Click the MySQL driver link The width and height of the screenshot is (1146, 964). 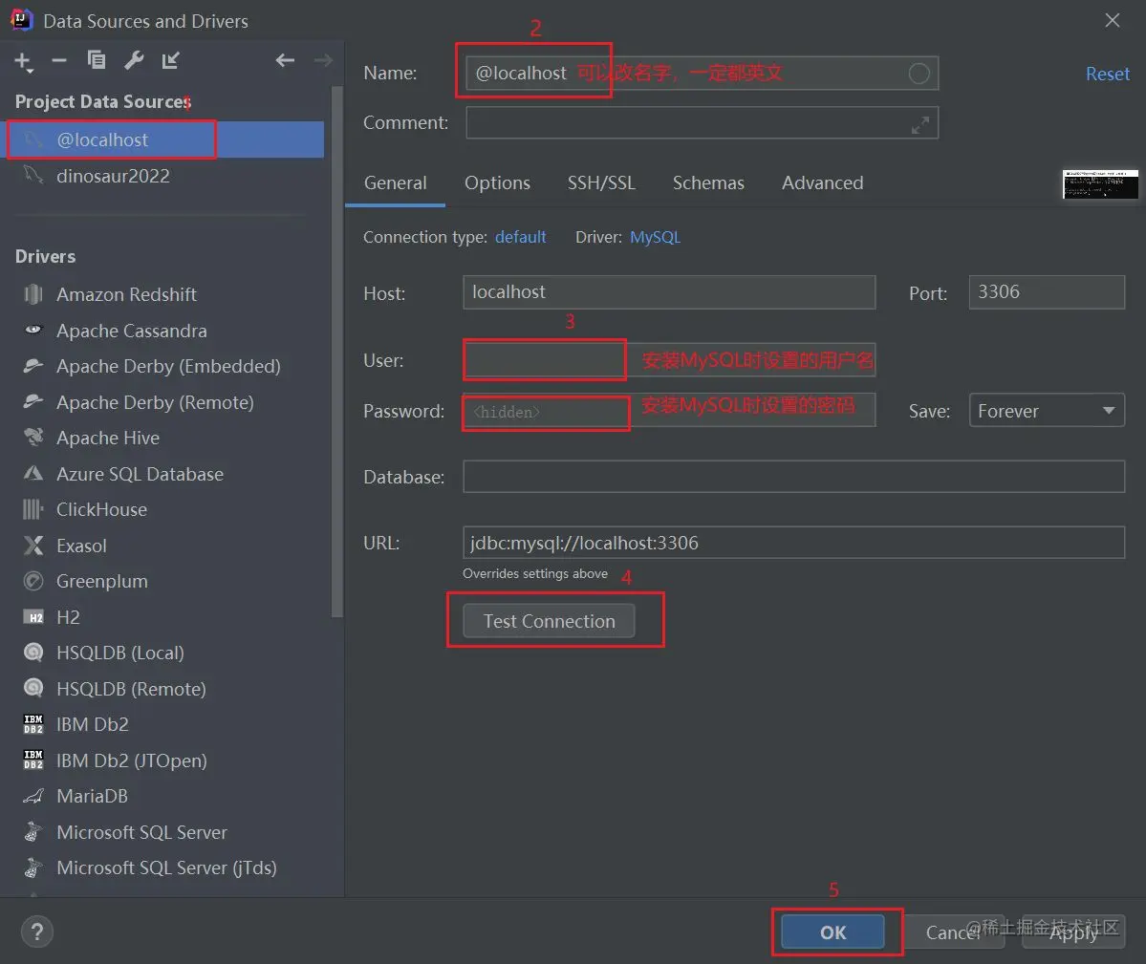tap(655, 237)
